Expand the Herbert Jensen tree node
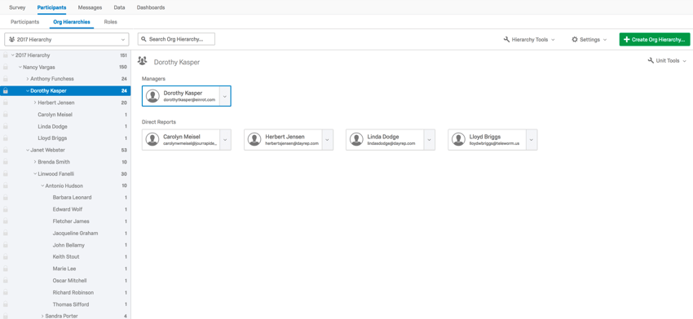The height and width of the screenshot is (319, 693). [35, 103]
